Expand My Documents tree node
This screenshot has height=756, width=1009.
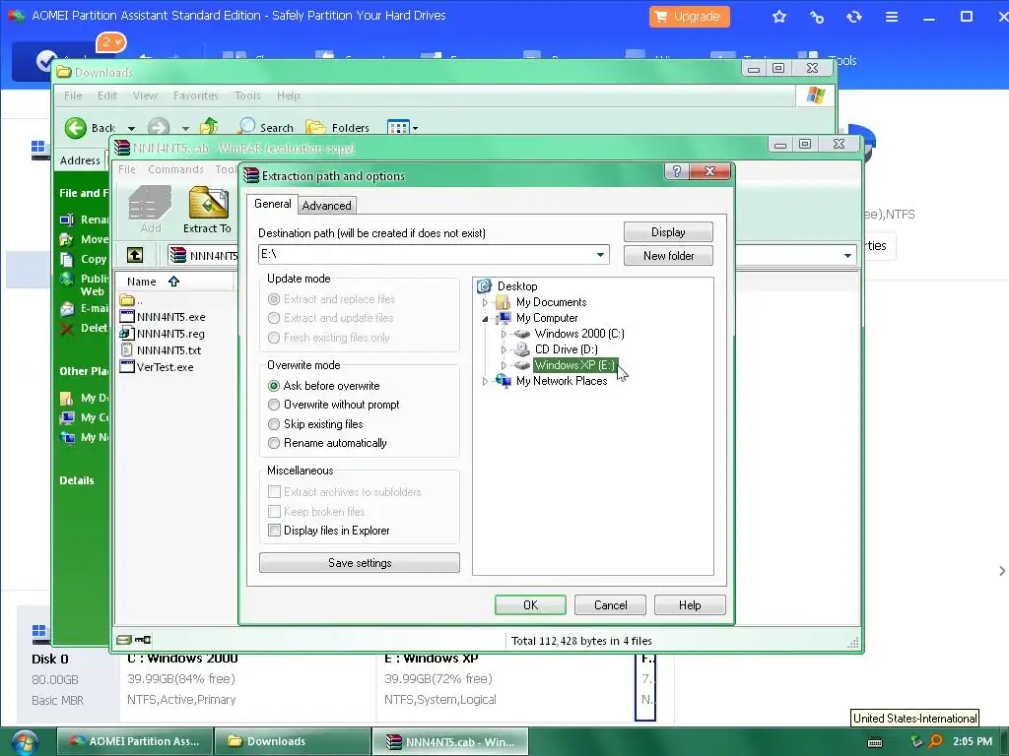(485, 302)
